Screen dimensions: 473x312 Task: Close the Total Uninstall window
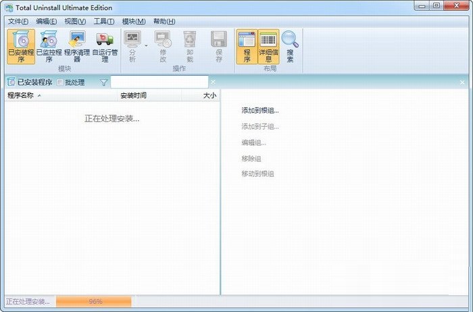[456, 6]
